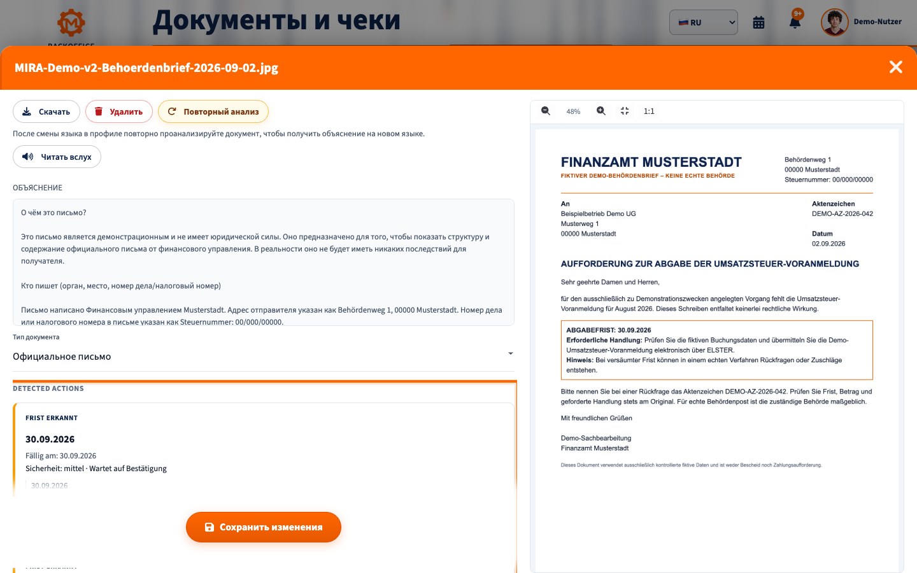Click the file name title in header
Image resolution: width=917 pixels, height=573 pixels.
[146, 67]
